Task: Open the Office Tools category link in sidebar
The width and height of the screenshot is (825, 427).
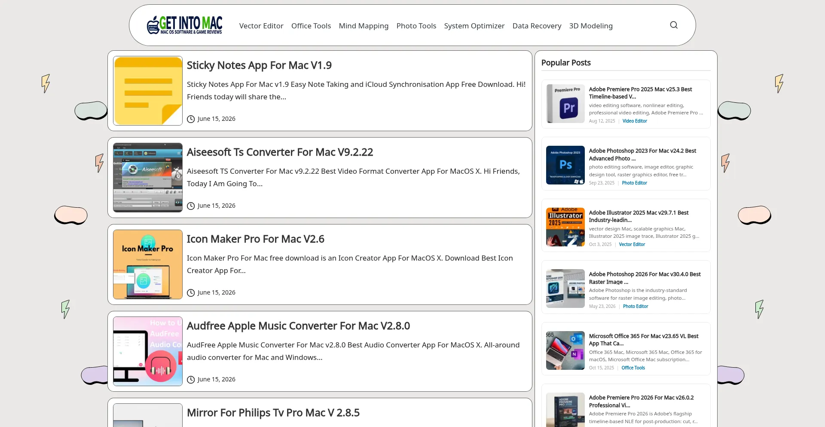Action: tap(633, 368)
